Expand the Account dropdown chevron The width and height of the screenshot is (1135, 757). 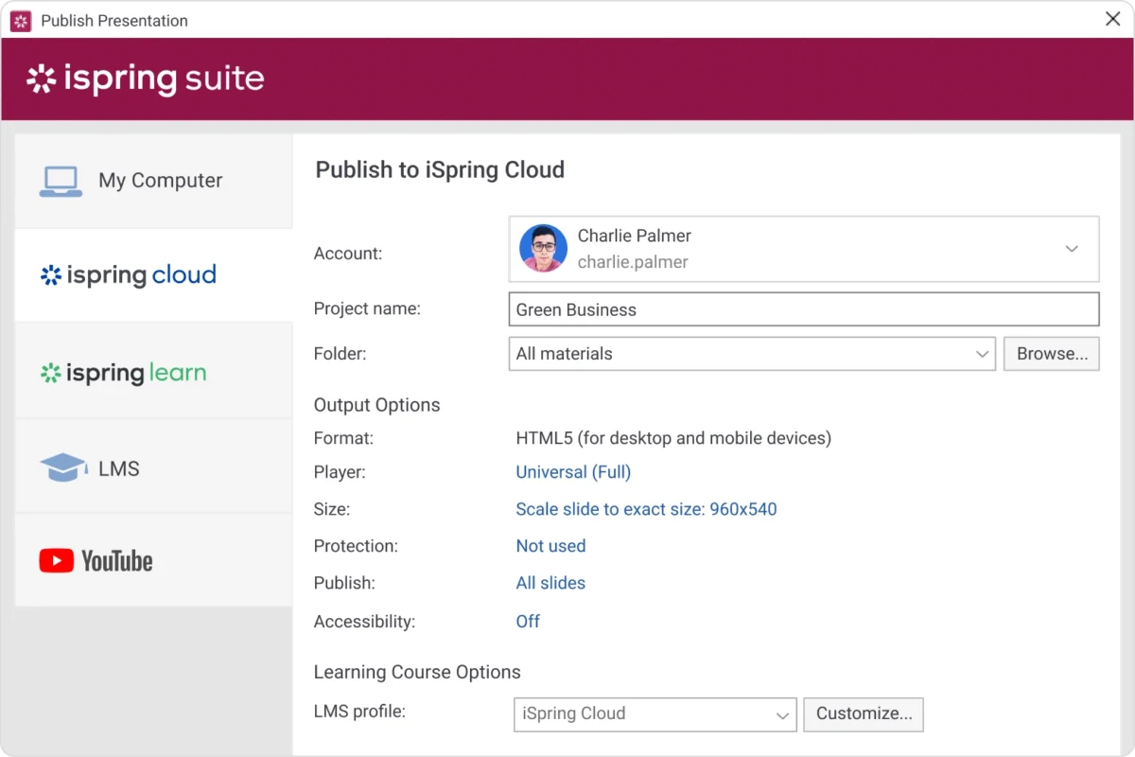tap(1072, 249)
